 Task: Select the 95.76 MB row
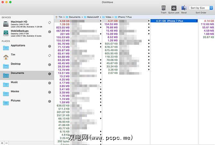(x=78, y=44)
